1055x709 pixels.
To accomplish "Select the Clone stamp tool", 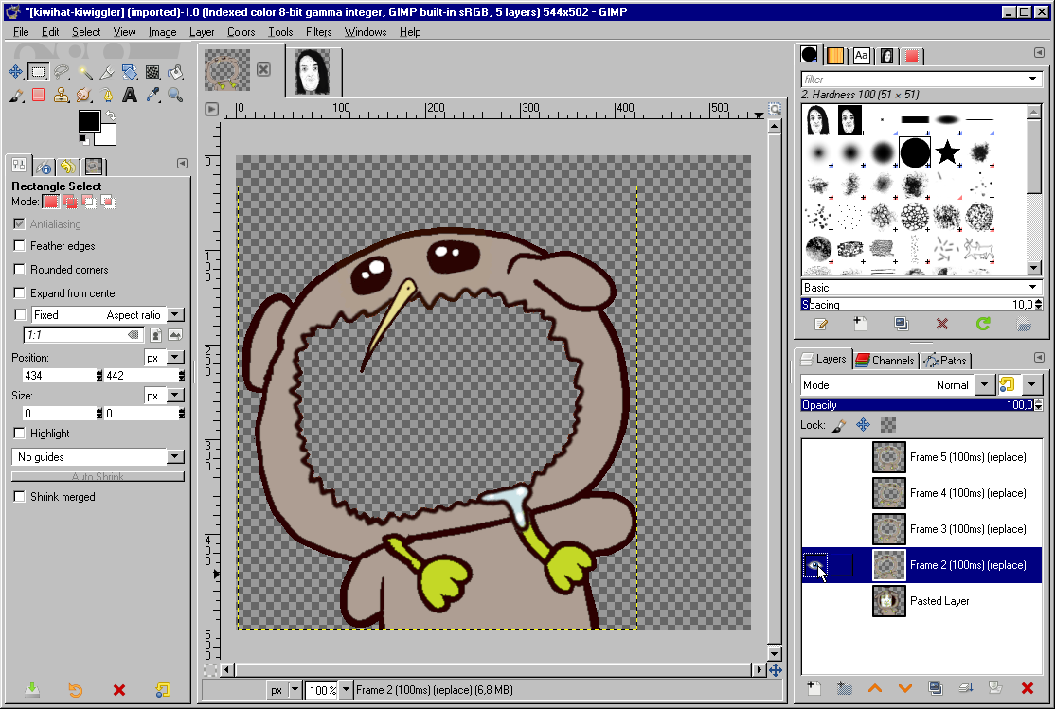I will (x=62, y=95).
